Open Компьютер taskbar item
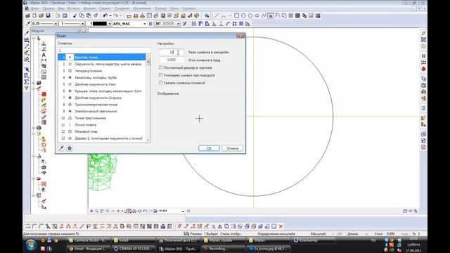450x253 pixels. 314,240
